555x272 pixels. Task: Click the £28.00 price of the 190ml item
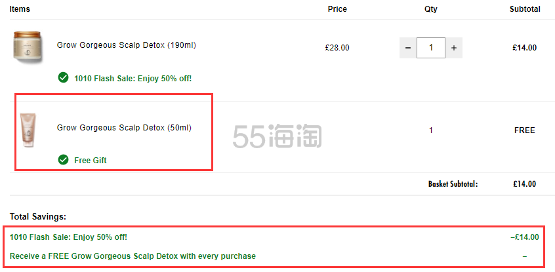tap(337, 48)
